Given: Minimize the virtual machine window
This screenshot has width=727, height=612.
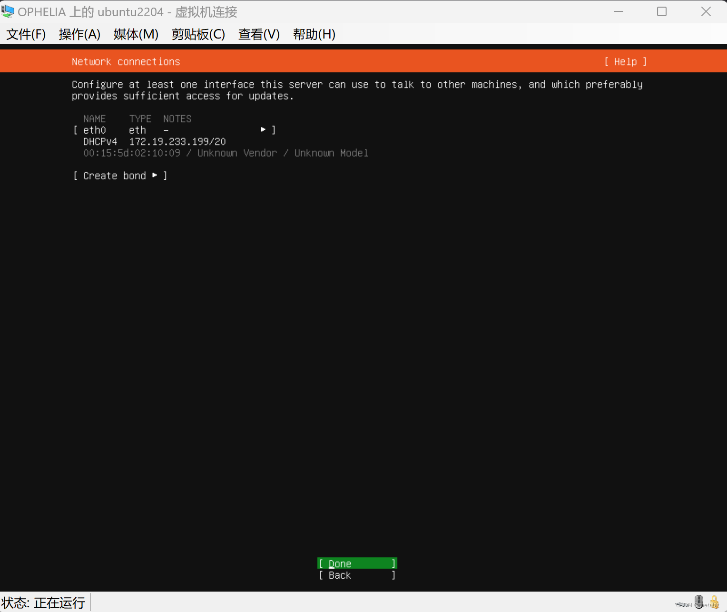Looking at the screenshot, I should [x=619, y=11].
